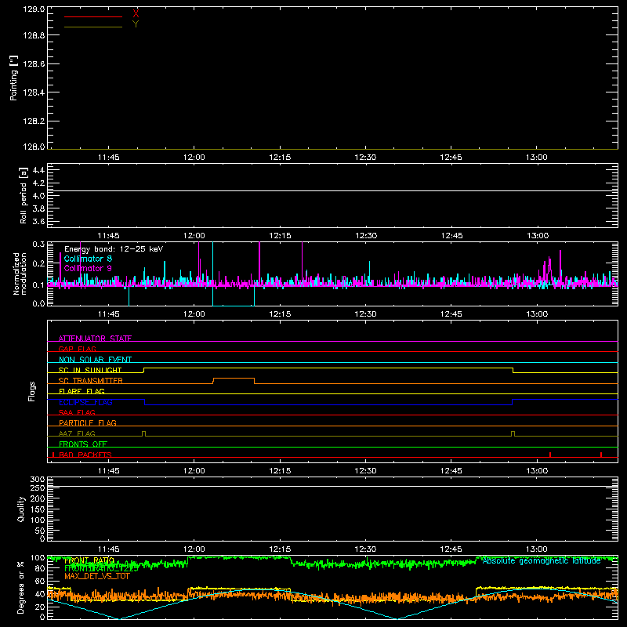
Task: Click the 300 tick on Quality axis
Action: coord(38,479)
